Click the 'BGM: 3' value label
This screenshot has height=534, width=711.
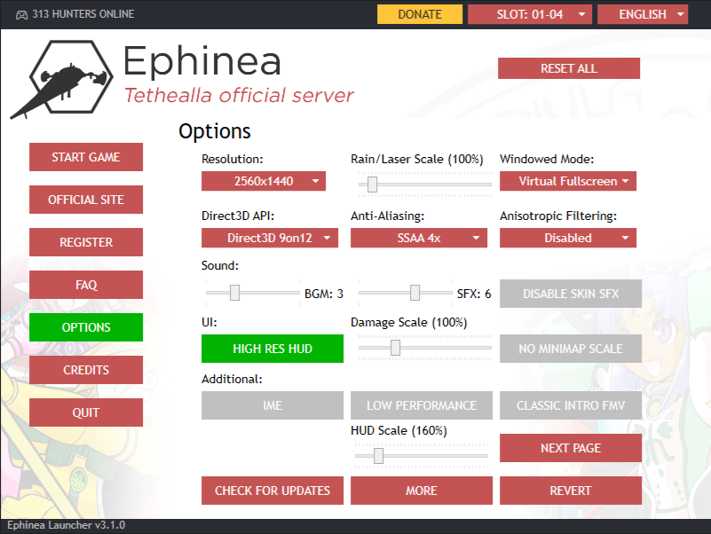coord(324,294)
